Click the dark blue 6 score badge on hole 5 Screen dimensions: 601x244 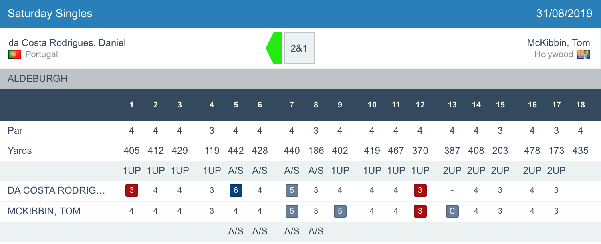[236, 190]
